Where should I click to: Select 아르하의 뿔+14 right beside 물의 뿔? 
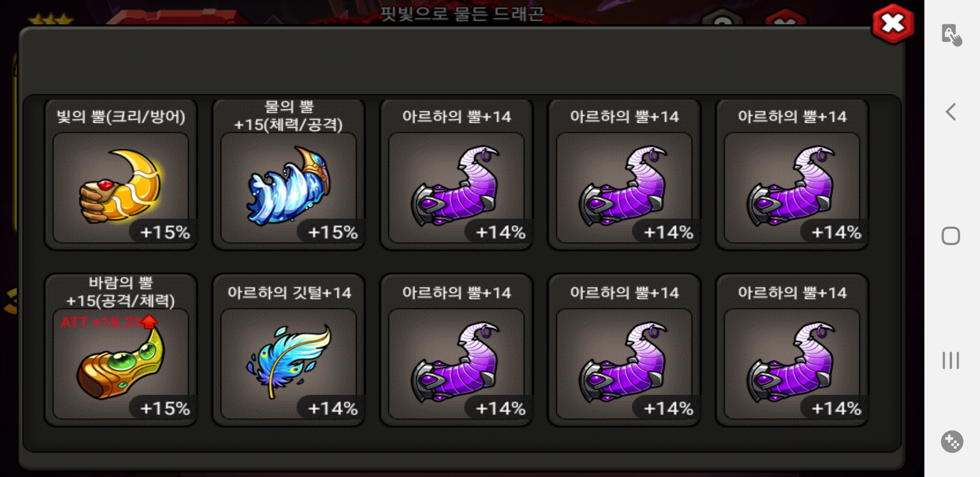pos(456,175)
